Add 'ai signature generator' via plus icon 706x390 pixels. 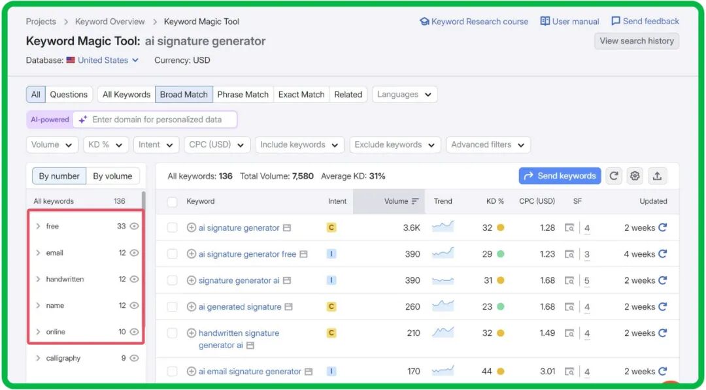tap(192, 228)
